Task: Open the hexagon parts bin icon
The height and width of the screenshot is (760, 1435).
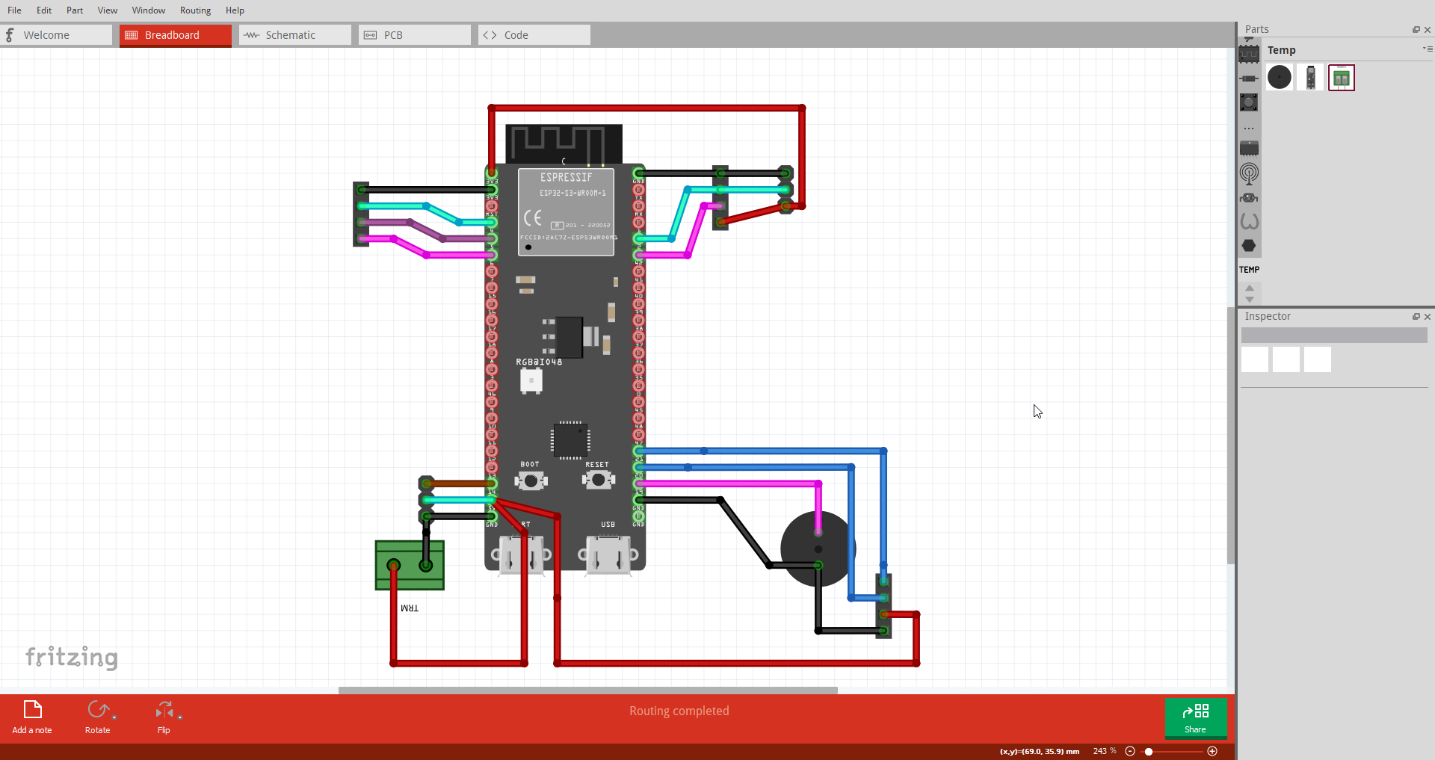Action: (1249, 246)
